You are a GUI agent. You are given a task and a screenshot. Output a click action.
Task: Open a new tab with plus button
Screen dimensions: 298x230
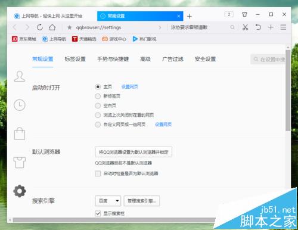click(190, 16)
